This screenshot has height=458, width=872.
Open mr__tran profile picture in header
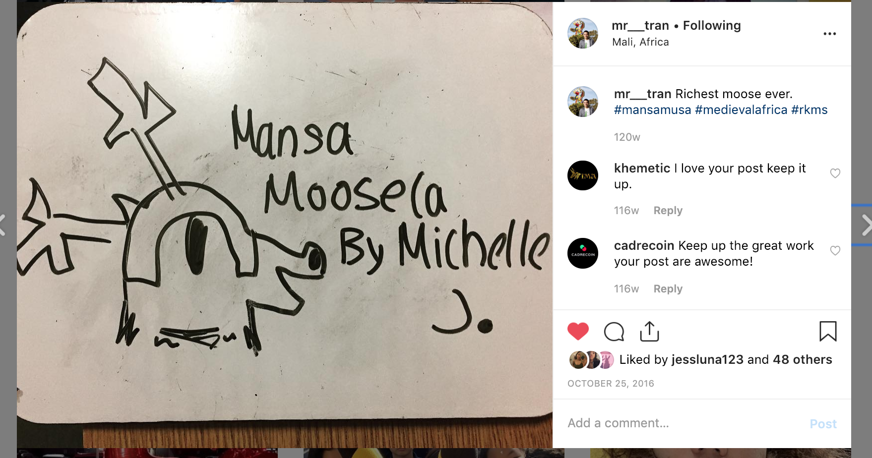pos(583,33)
